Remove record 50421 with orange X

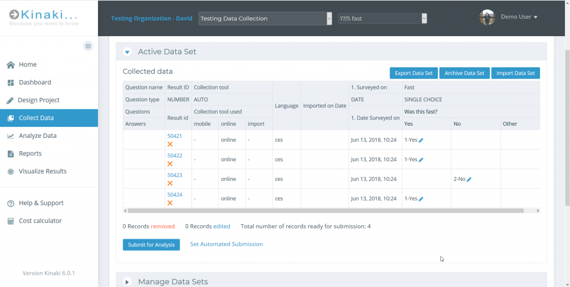[170, 144]
